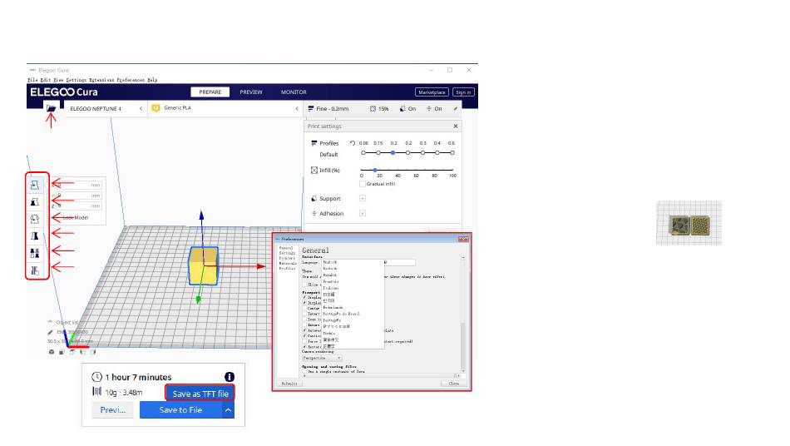The image size is (790, 446).
Task: Close the Preferences dialog with red X
Action: 463,239
